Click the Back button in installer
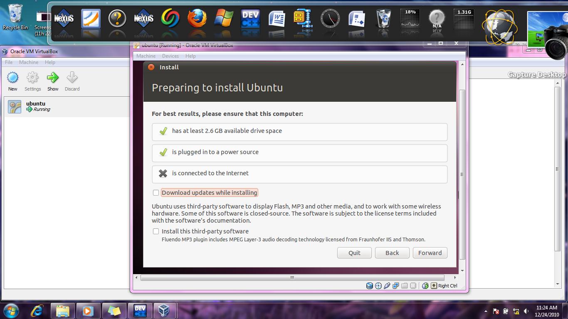This screenshot has height=319, width=568. pos(392,253)
